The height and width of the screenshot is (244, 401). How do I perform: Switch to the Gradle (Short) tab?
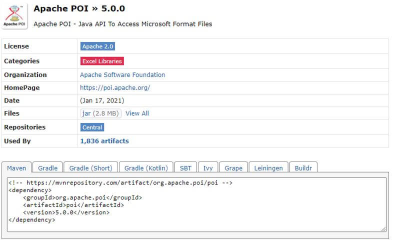[x=90, y=168]
